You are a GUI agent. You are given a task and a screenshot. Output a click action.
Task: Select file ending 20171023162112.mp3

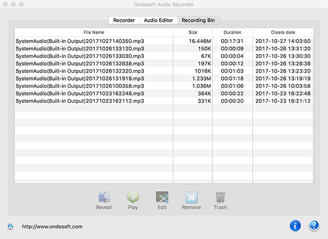80,101
